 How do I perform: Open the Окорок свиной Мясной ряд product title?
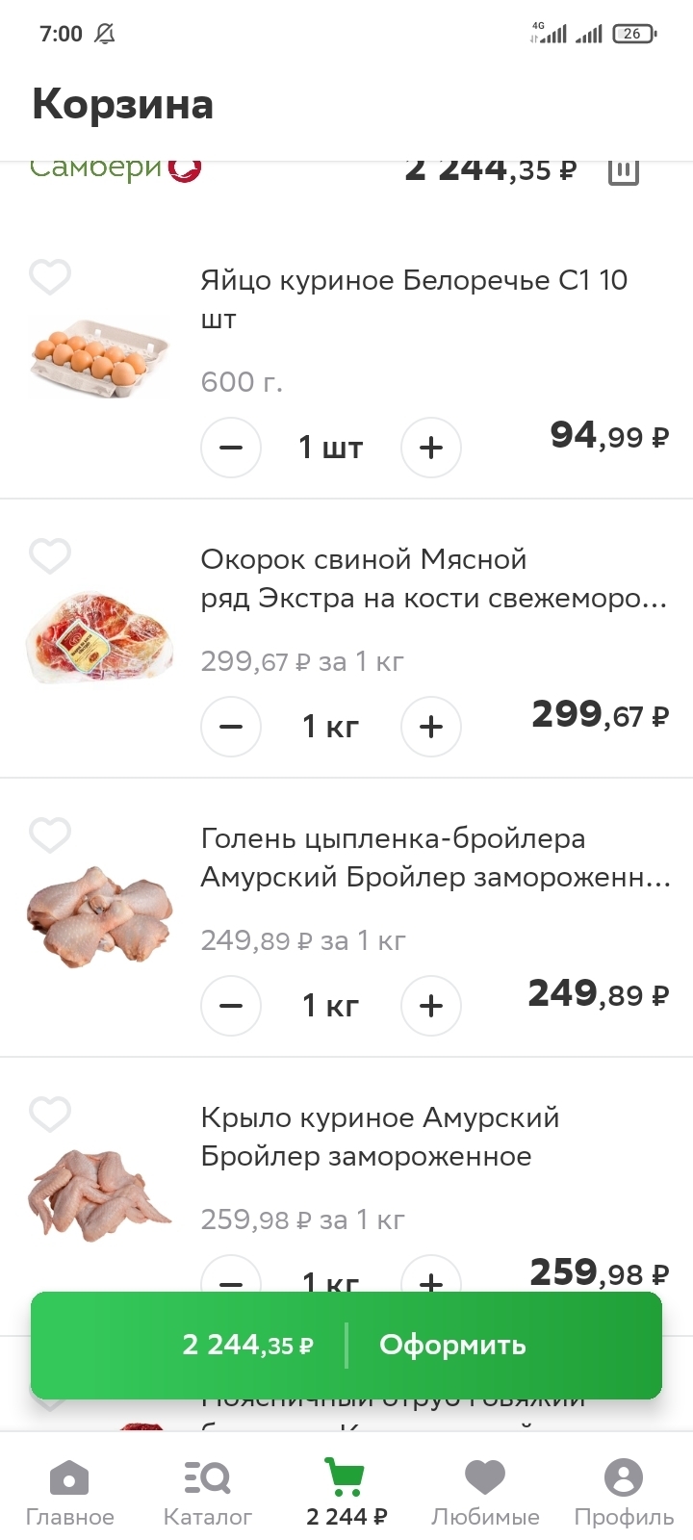433,578
